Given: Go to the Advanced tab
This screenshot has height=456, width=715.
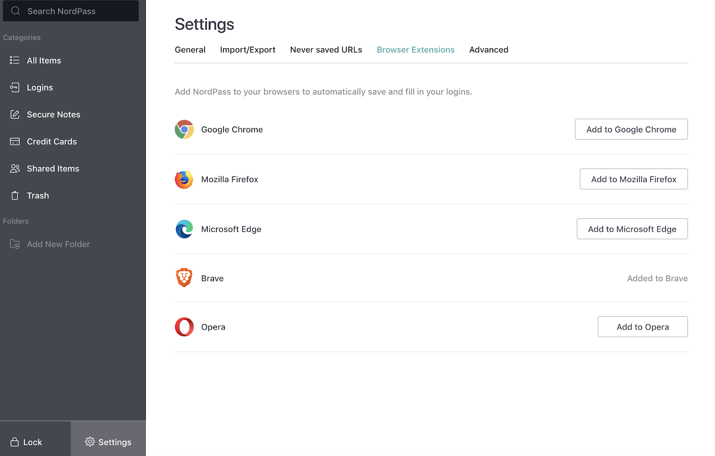Looking at the screenshot, I should click(489, 50).
